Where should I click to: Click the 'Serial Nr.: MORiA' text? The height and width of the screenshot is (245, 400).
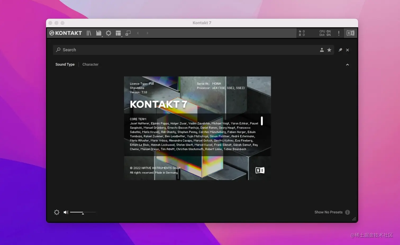[x=209, y=84]
